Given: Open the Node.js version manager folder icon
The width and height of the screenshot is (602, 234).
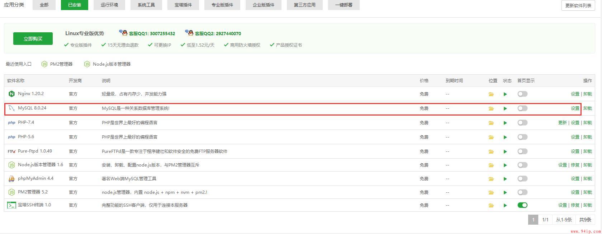Looking at the screenshot, I should coord(491,165).
